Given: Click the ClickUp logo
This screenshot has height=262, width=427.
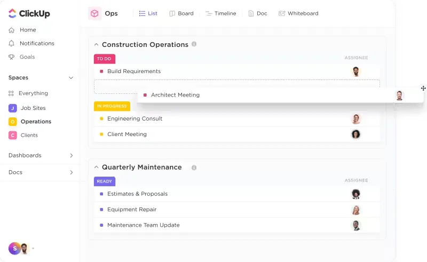Looking at the screenshot, I should [x=29, y=13].
